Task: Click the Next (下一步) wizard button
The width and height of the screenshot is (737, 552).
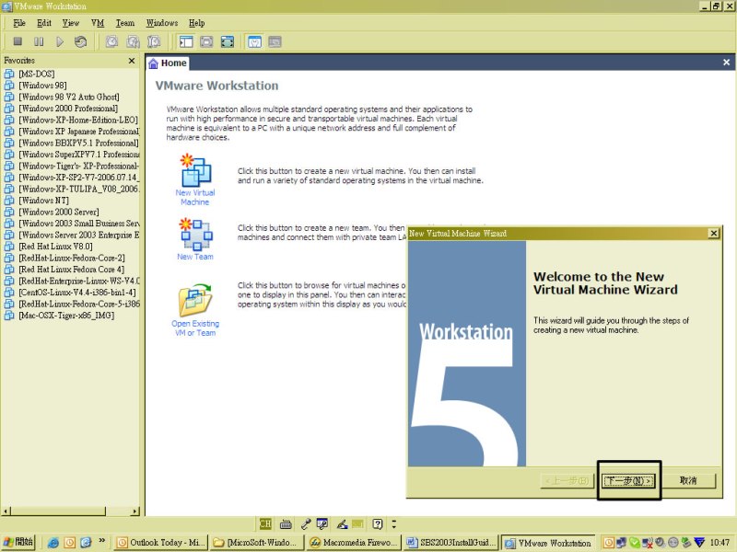Action: point(629,480)
